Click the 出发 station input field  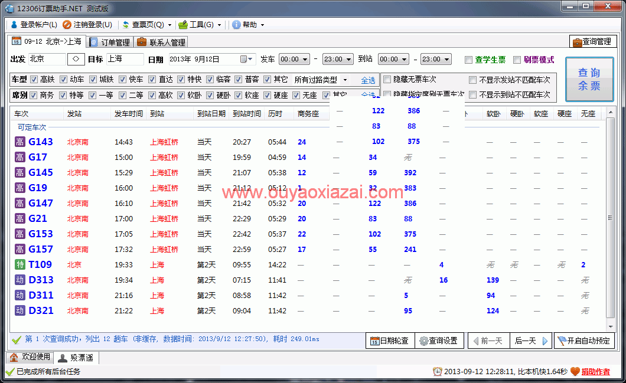47,59
